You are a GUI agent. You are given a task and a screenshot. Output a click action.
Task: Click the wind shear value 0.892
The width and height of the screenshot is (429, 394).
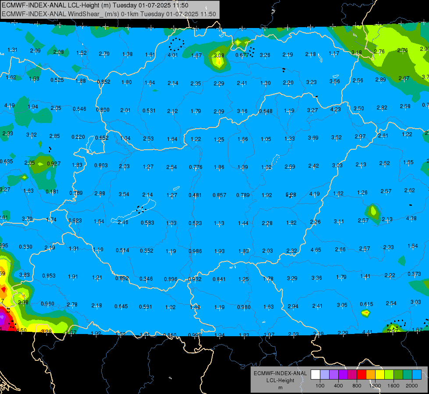pos(122,278)
